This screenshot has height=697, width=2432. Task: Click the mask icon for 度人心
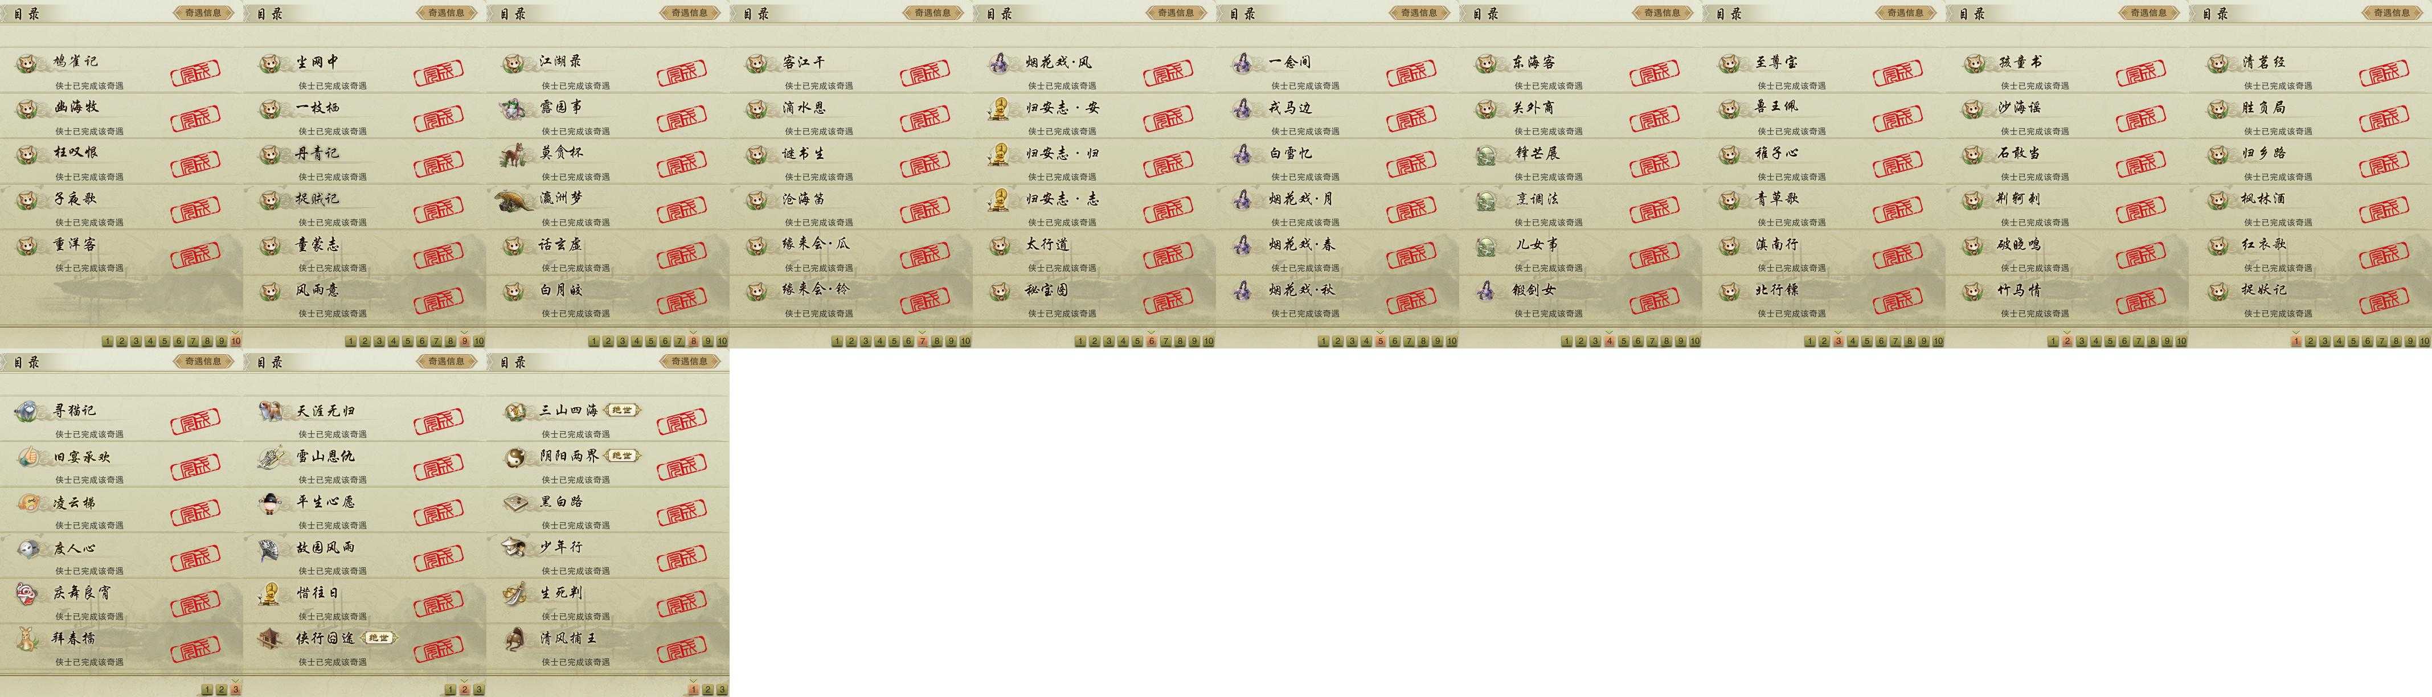28,548
